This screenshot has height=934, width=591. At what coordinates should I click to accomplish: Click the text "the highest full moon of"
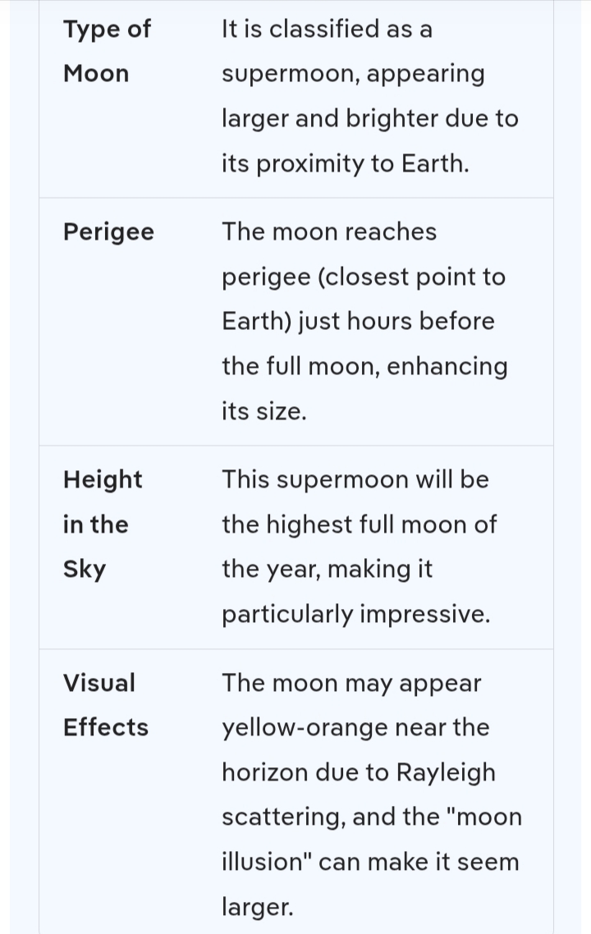coord(359,524)
